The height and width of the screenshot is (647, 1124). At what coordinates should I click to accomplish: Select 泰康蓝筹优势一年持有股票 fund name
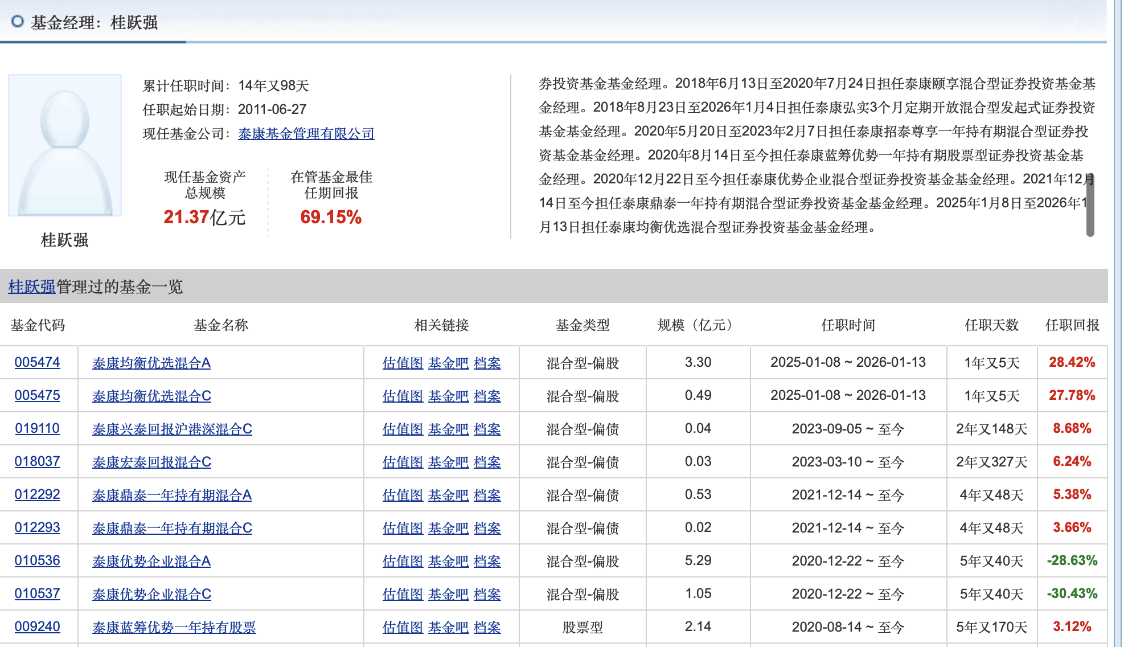coord(175,627)
